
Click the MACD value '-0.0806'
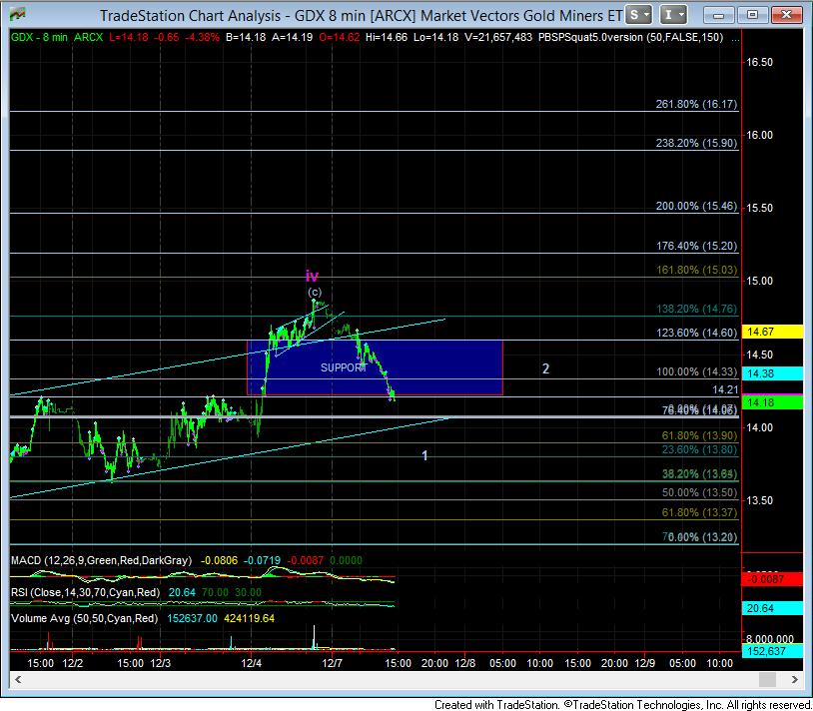tap(220, 561)
